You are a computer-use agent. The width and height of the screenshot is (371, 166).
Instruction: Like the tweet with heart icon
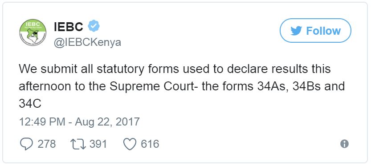[130, 144]
